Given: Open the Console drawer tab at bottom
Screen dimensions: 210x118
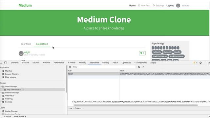Looking at the screenshot, I should [8, 117].
